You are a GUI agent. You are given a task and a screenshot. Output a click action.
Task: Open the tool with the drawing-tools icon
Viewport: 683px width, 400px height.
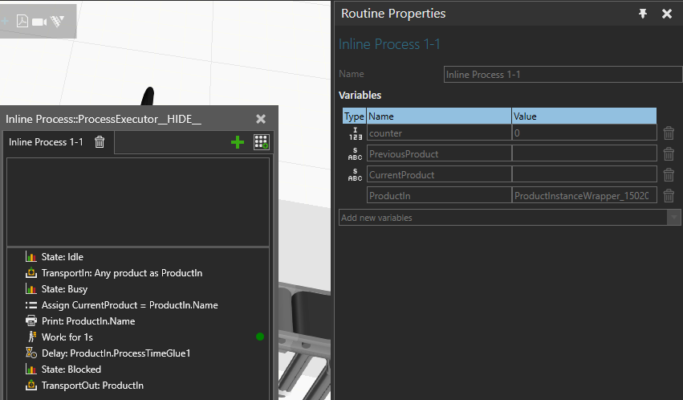point(58,21)
